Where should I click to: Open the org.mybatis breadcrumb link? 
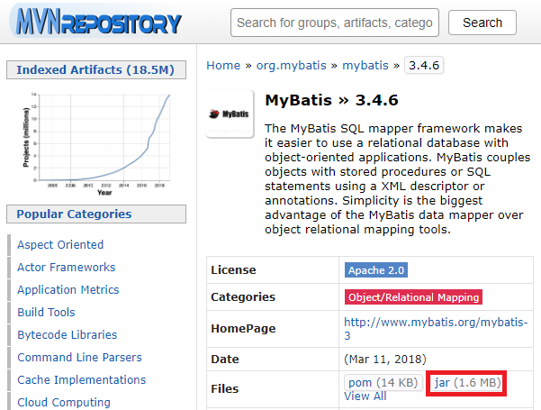[x=291, y=65]
